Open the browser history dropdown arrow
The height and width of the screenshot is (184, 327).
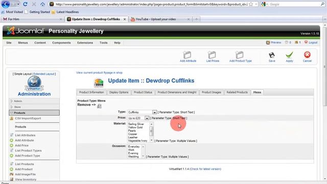[x=18, y=4]
